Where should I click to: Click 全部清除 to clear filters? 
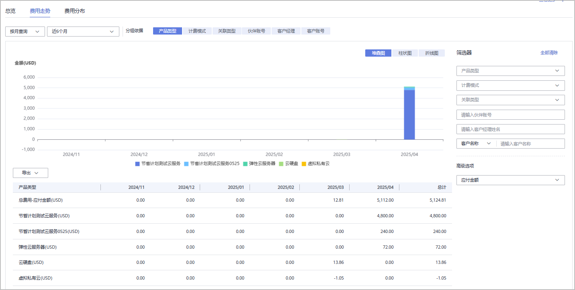click(548, 53)
